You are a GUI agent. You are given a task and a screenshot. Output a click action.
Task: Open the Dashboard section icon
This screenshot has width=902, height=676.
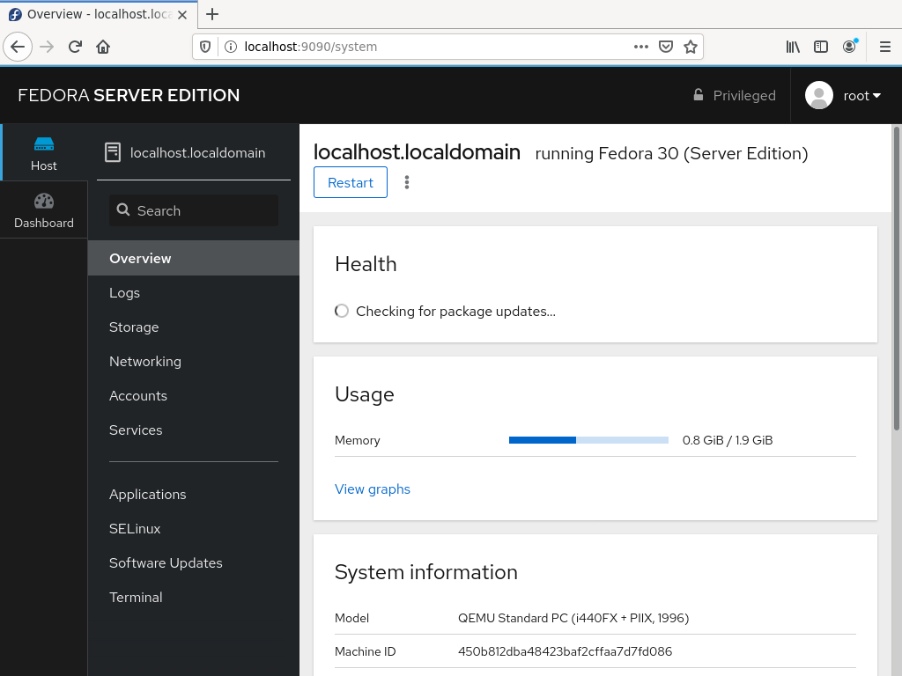(44, 209)
